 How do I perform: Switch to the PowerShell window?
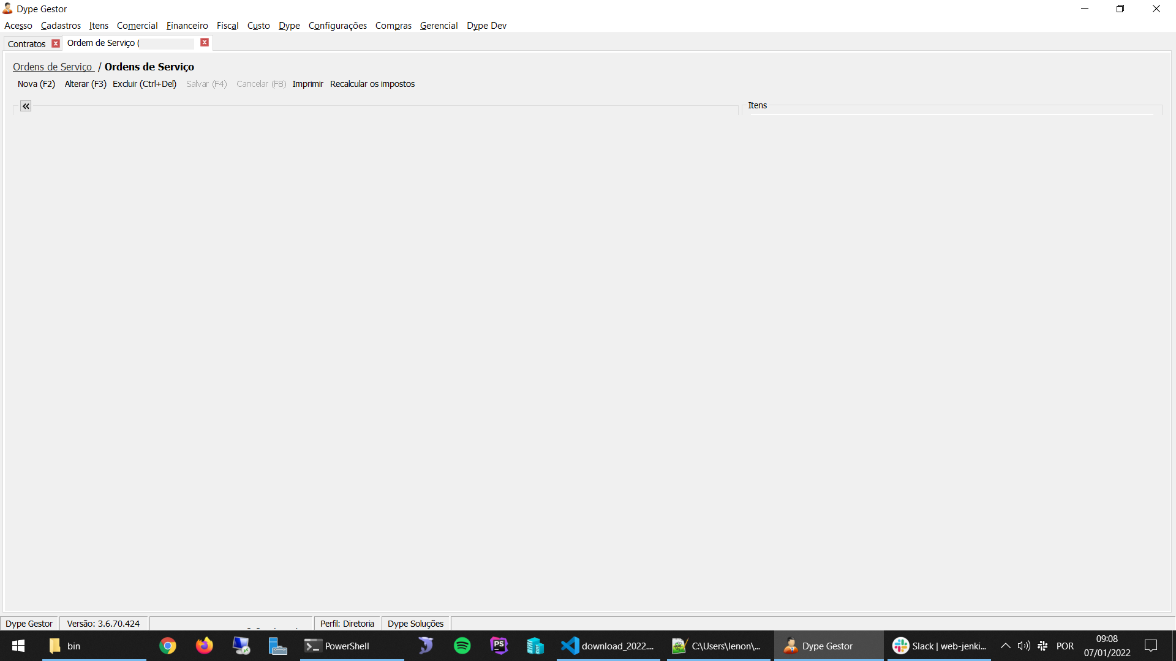click(x=352, y=646)
